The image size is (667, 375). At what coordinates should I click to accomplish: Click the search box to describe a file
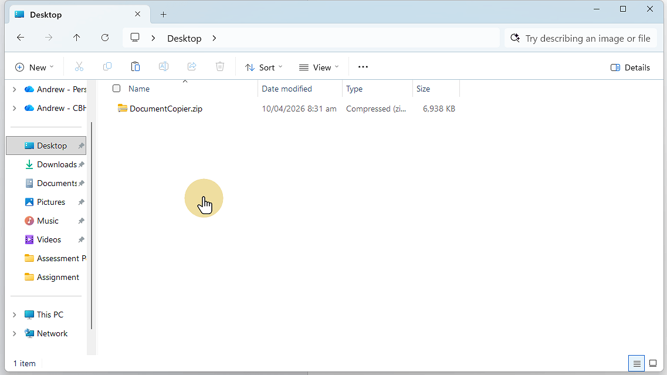580,38
